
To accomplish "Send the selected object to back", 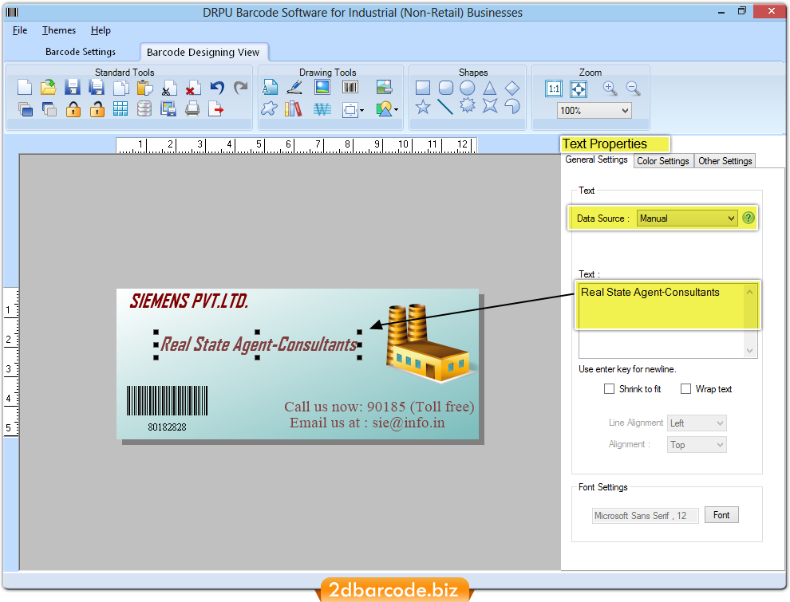I will coord(49,108).
